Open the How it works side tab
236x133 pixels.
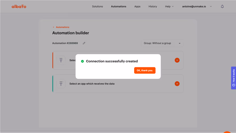pyautogui.click(x=233, y=78)
